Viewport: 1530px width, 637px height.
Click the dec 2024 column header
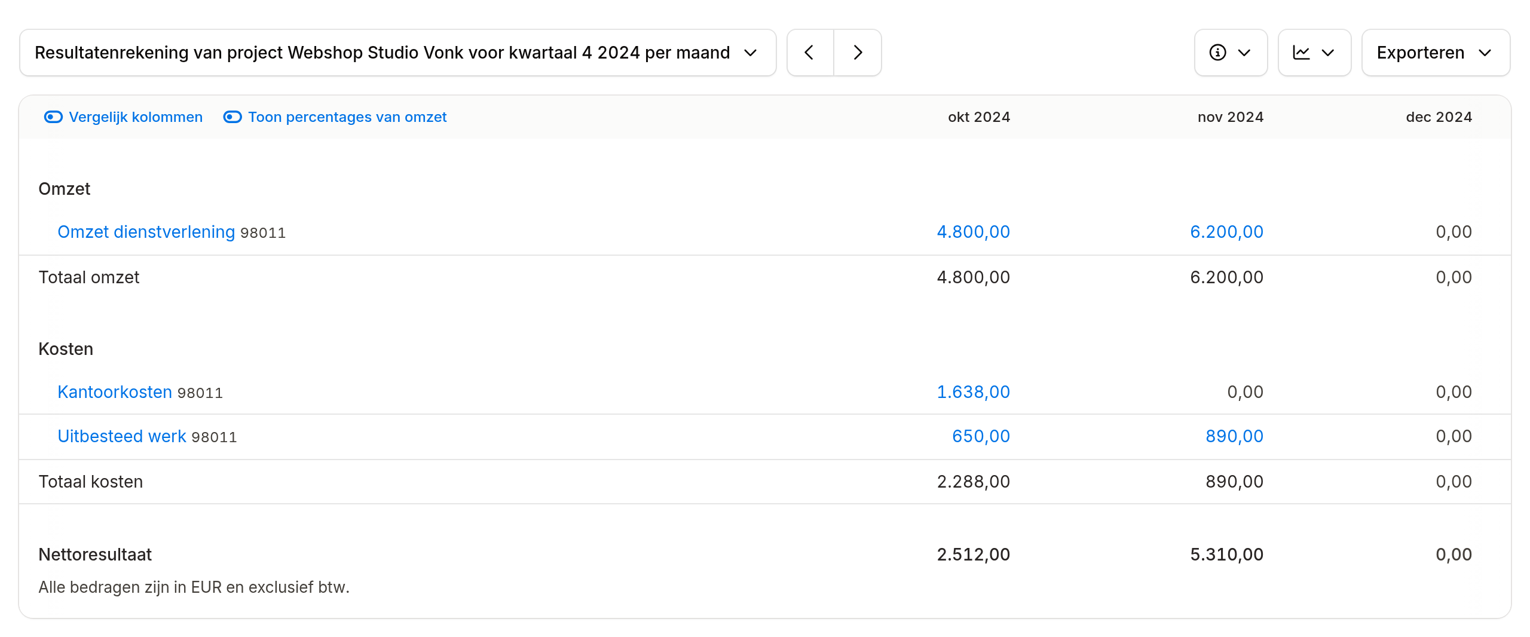(x=1439, y=117)
